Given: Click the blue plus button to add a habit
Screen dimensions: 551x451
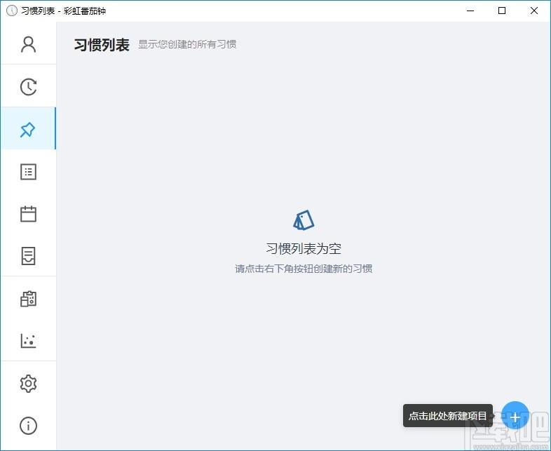Looking at the screenshot, I should (x=515, y=416).
